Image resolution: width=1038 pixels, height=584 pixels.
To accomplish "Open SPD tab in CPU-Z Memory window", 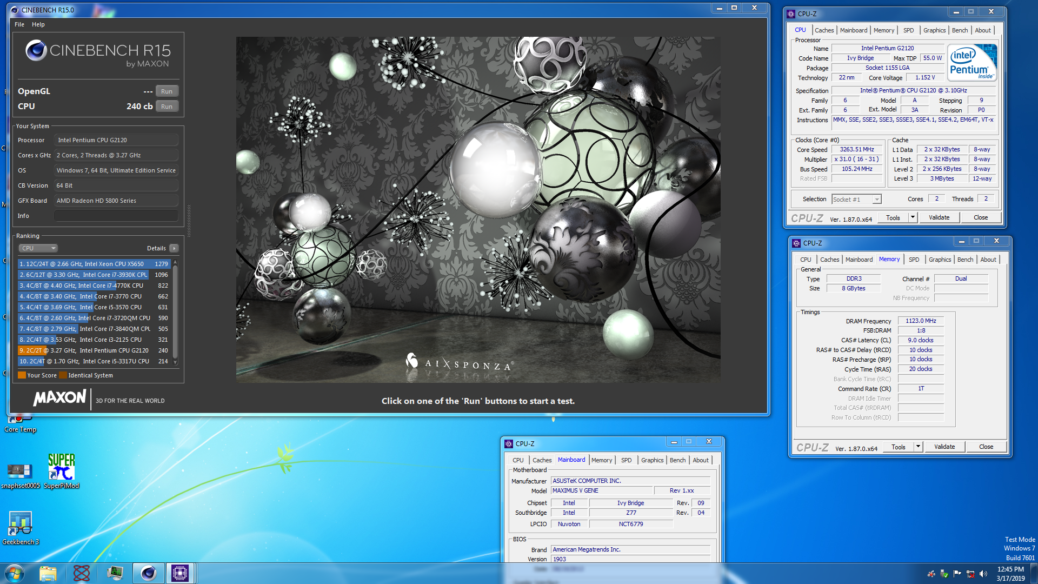I will [914, 260].
